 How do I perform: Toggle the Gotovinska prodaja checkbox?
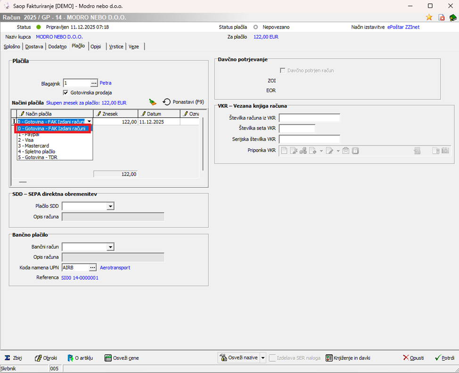pyautogui.click(x=66, y=92)
